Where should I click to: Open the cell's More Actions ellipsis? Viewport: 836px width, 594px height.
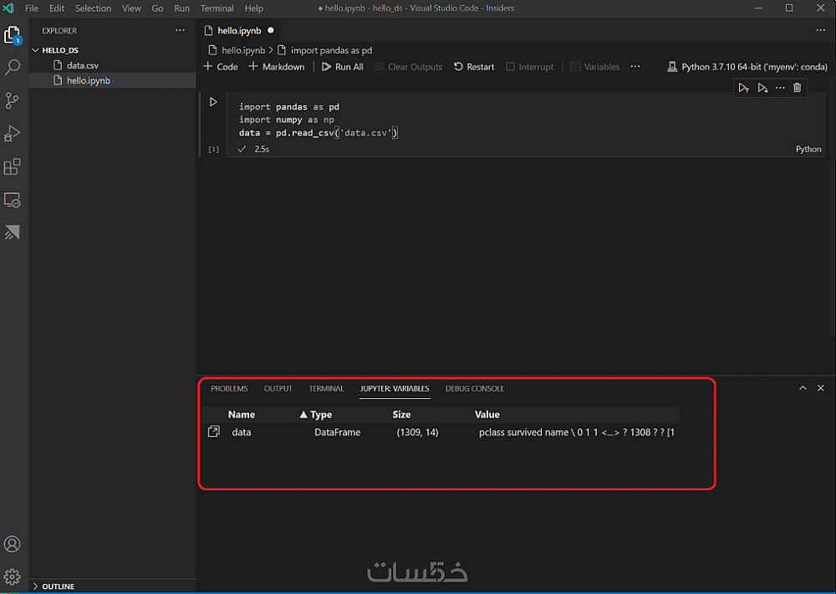780,88
